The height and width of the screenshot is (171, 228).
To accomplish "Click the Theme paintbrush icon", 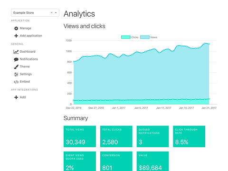I will coord(16,67).
